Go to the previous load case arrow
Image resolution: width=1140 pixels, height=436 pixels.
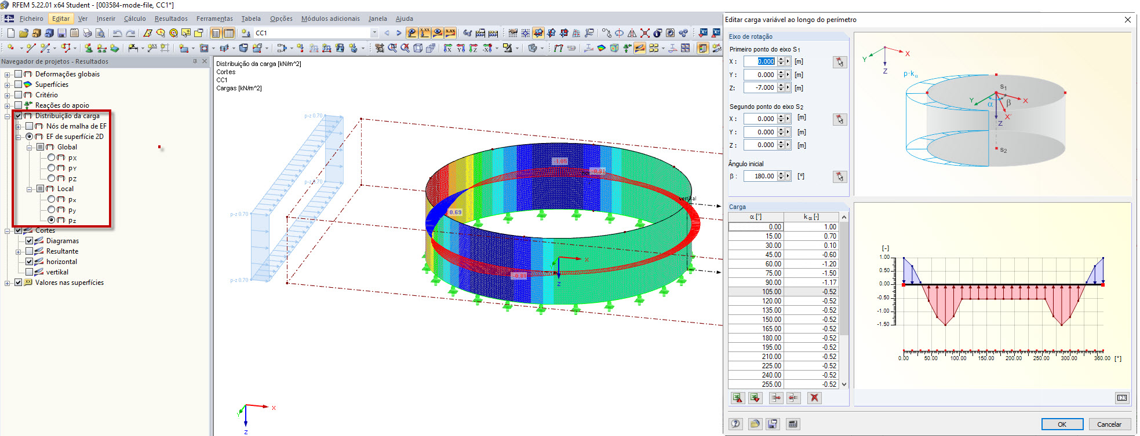click(x=387, y=33)
